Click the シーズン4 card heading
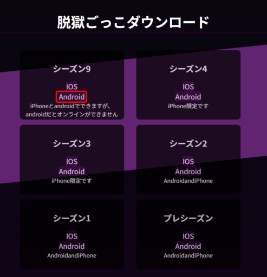The height and width of the screenshot is (277, 267). click(188, 69)
